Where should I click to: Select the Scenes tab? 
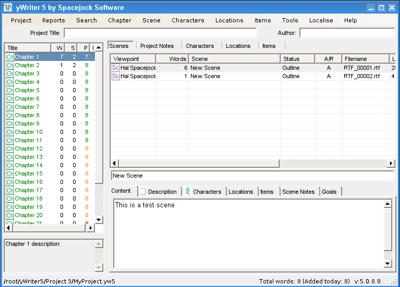coord(120,46)
